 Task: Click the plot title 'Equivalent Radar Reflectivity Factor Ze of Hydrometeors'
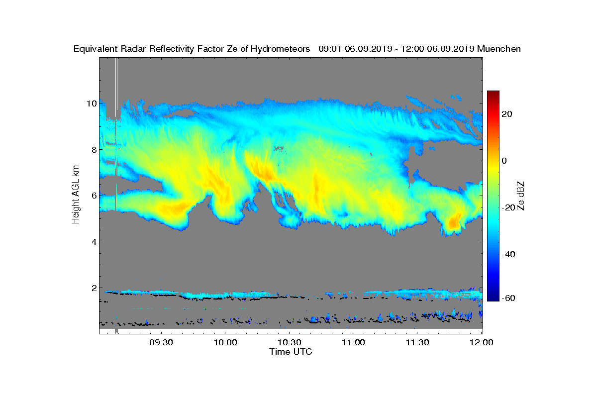pos(192,49)
